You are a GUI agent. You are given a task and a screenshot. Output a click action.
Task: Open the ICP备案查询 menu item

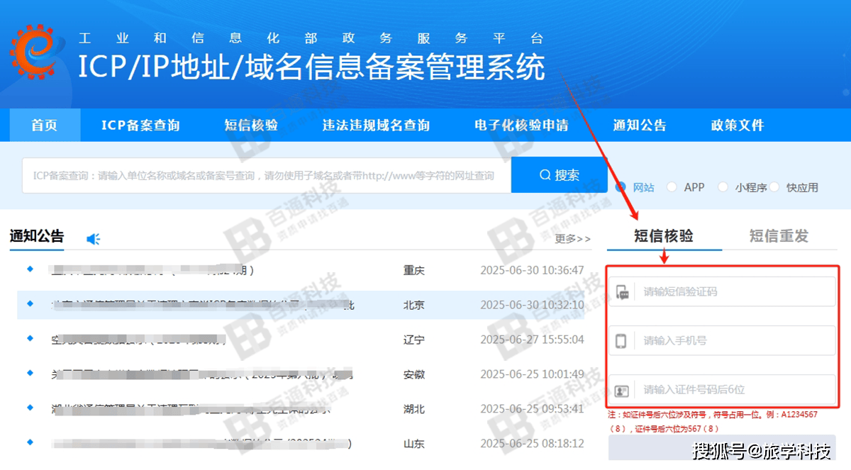(x=140, y=125)
